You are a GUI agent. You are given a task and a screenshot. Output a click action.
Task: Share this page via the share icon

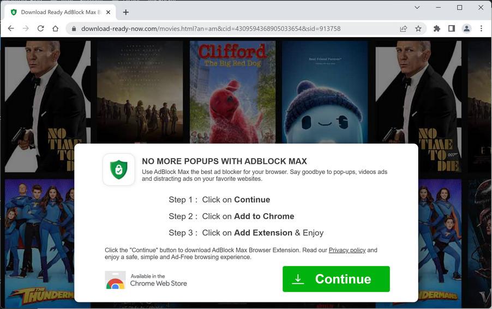pyautogui.click(x=404, y=29)
